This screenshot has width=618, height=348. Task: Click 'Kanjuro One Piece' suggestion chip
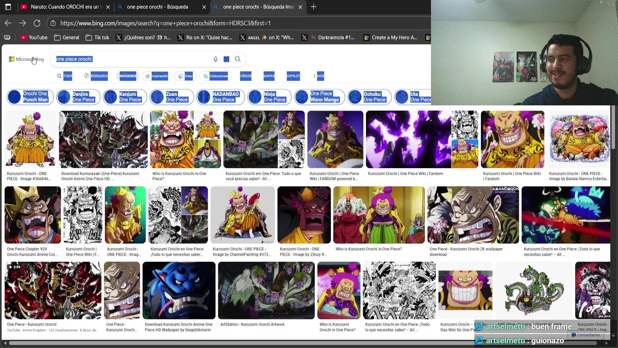125,97
